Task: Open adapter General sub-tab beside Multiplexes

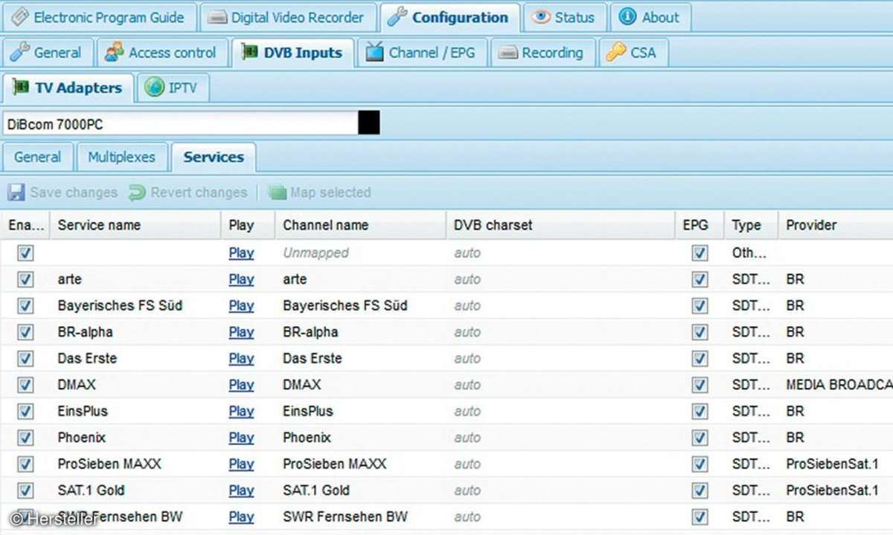Action: pos(38,157)
